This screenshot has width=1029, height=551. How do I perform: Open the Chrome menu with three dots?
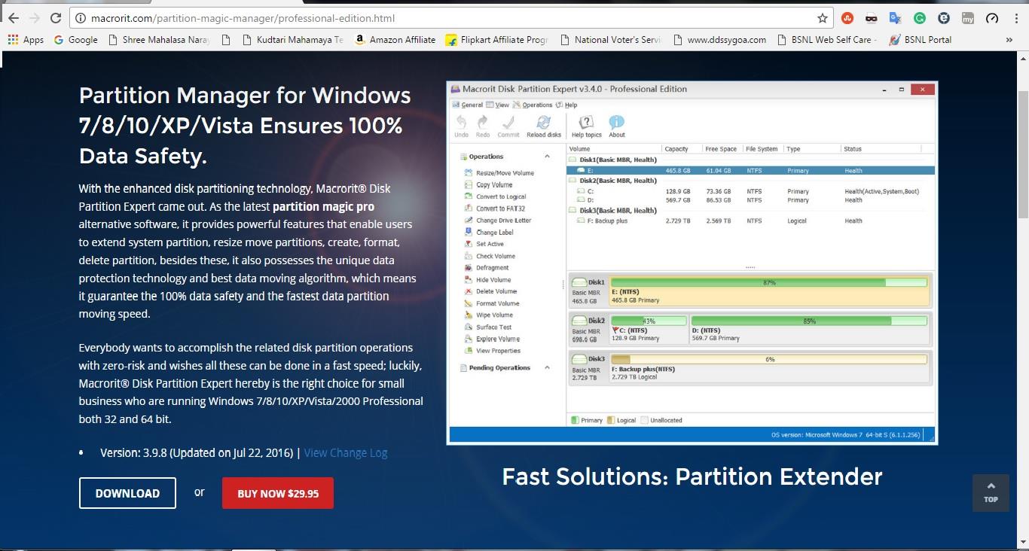point(1015,18)
